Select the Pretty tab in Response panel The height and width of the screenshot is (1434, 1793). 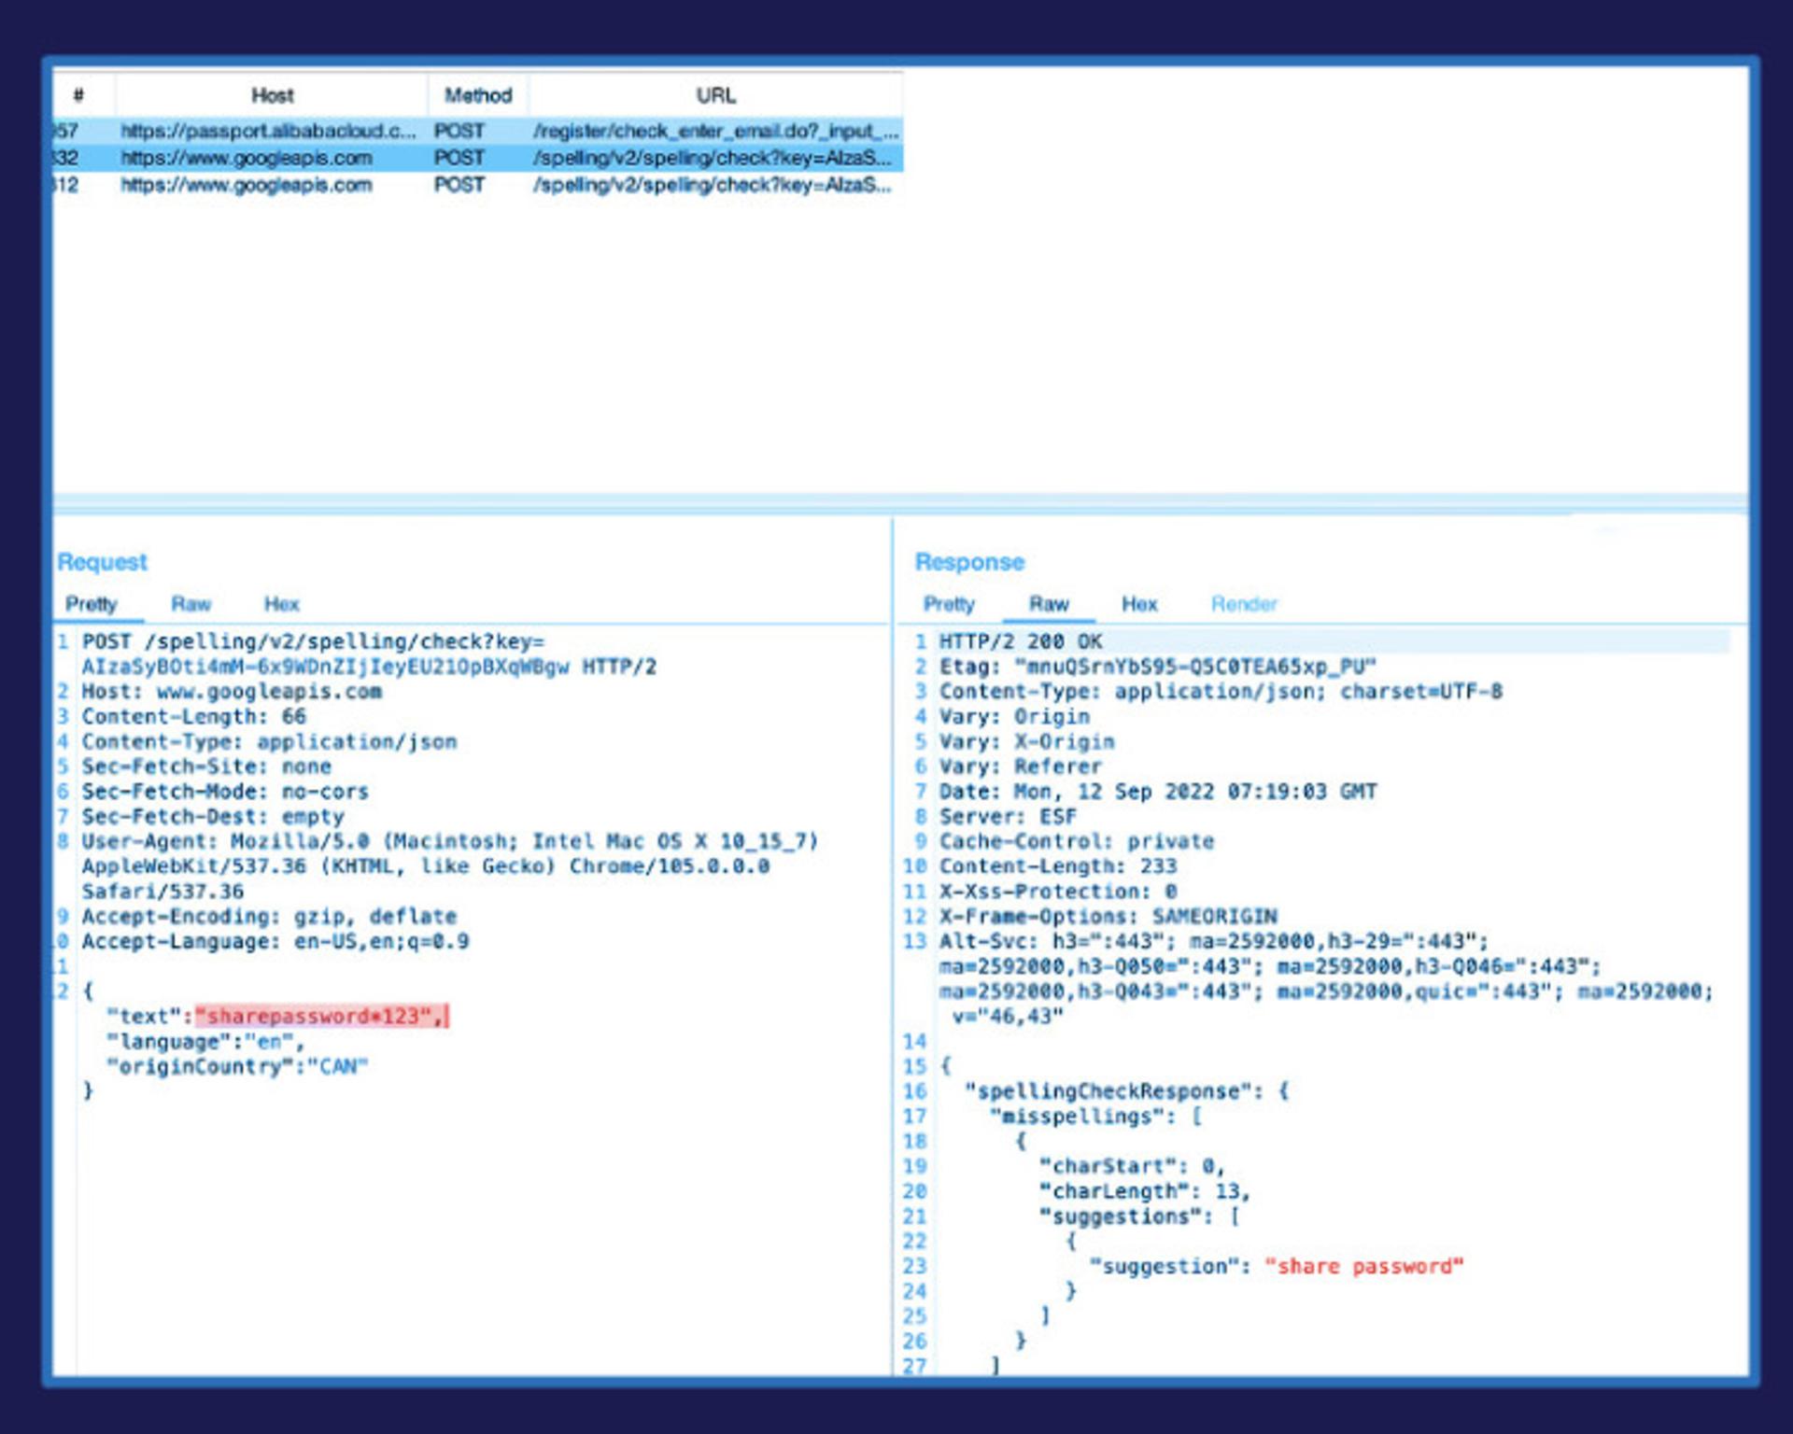click(x=949, y=604)
